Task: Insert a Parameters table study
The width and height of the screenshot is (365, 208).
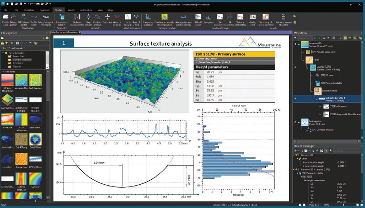Action: [62, 18]
